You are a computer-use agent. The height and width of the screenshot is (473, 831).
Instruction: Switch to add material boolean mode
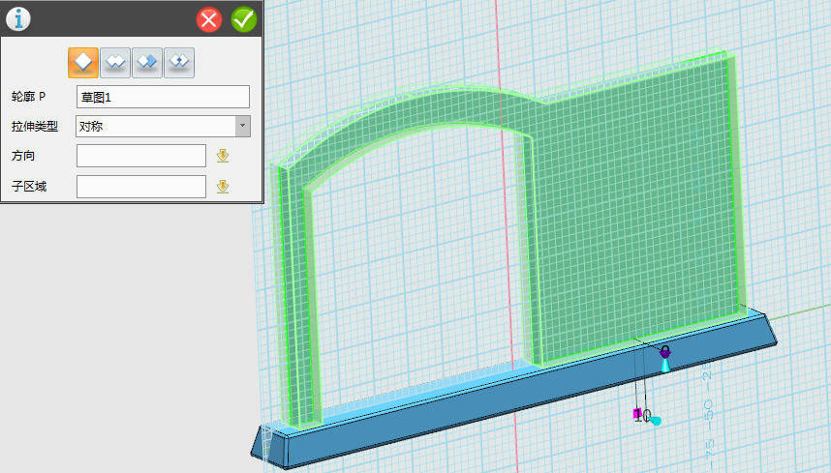click(115, 62)
